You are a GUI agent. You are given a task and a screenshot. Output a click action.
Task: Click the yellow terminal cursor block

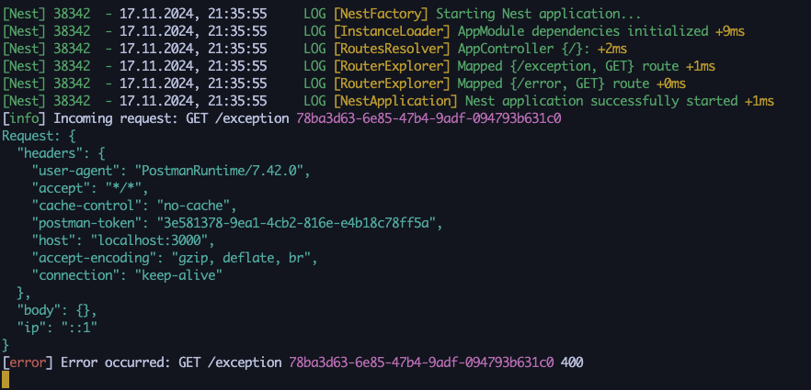click(x=6, y=380)
